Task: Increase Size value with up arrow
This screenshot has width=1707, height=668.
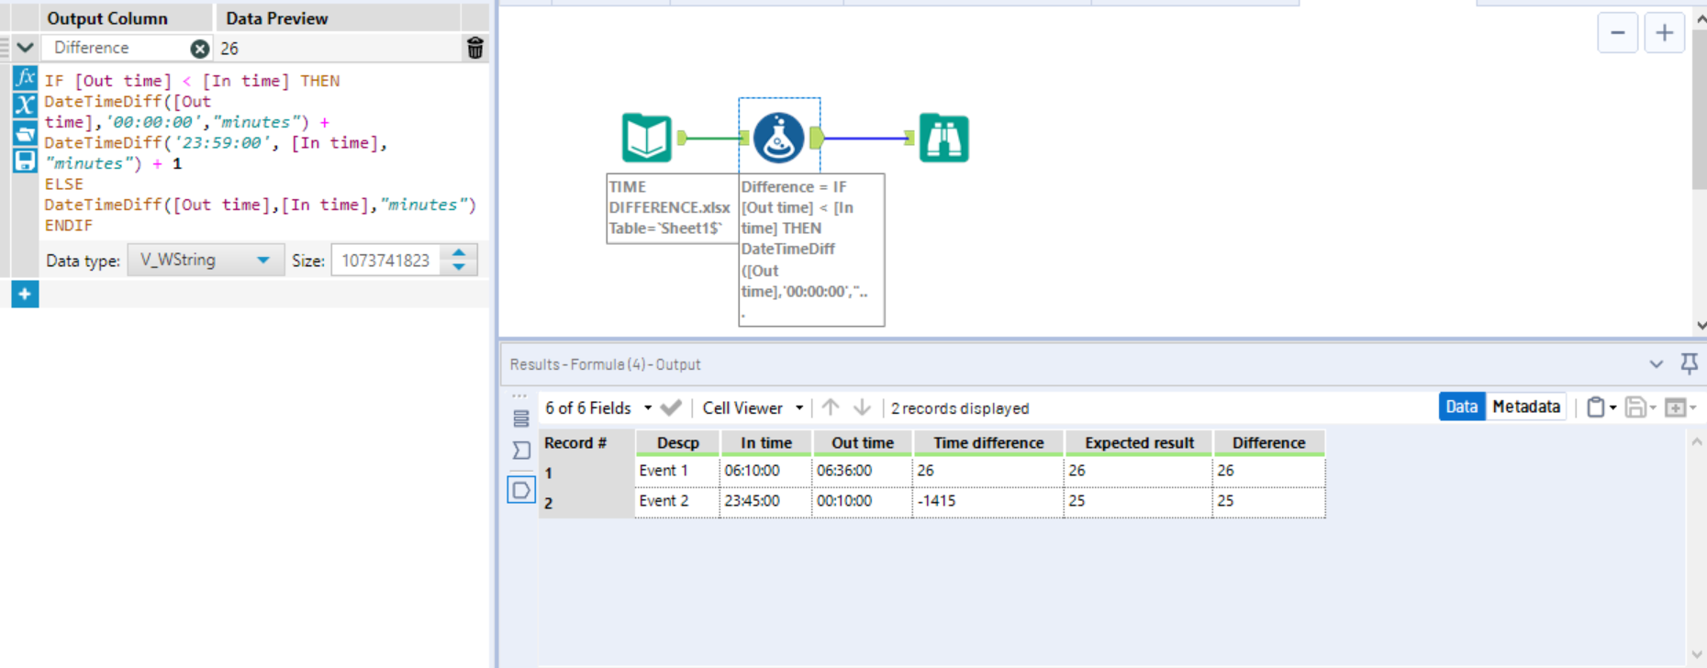Action: (459, 253)
